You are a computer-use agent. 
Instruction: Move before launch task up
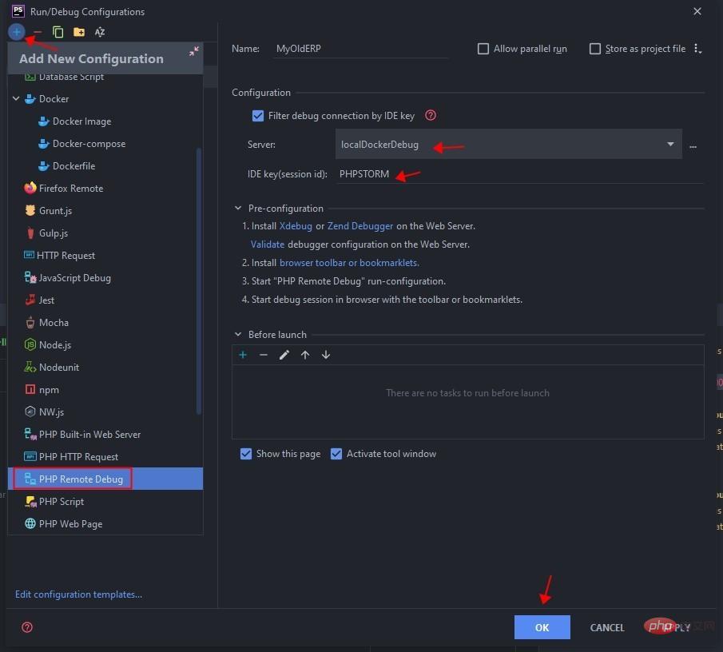[x=305, y=355]
